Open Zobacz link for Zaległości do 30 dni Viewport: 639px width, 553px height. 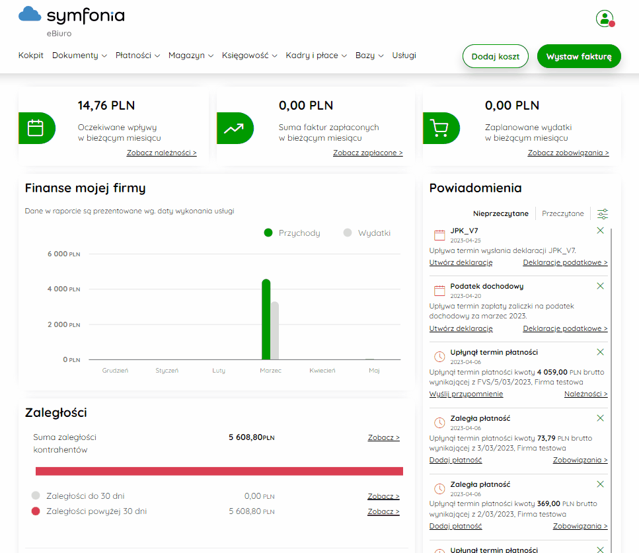point(383,496)
